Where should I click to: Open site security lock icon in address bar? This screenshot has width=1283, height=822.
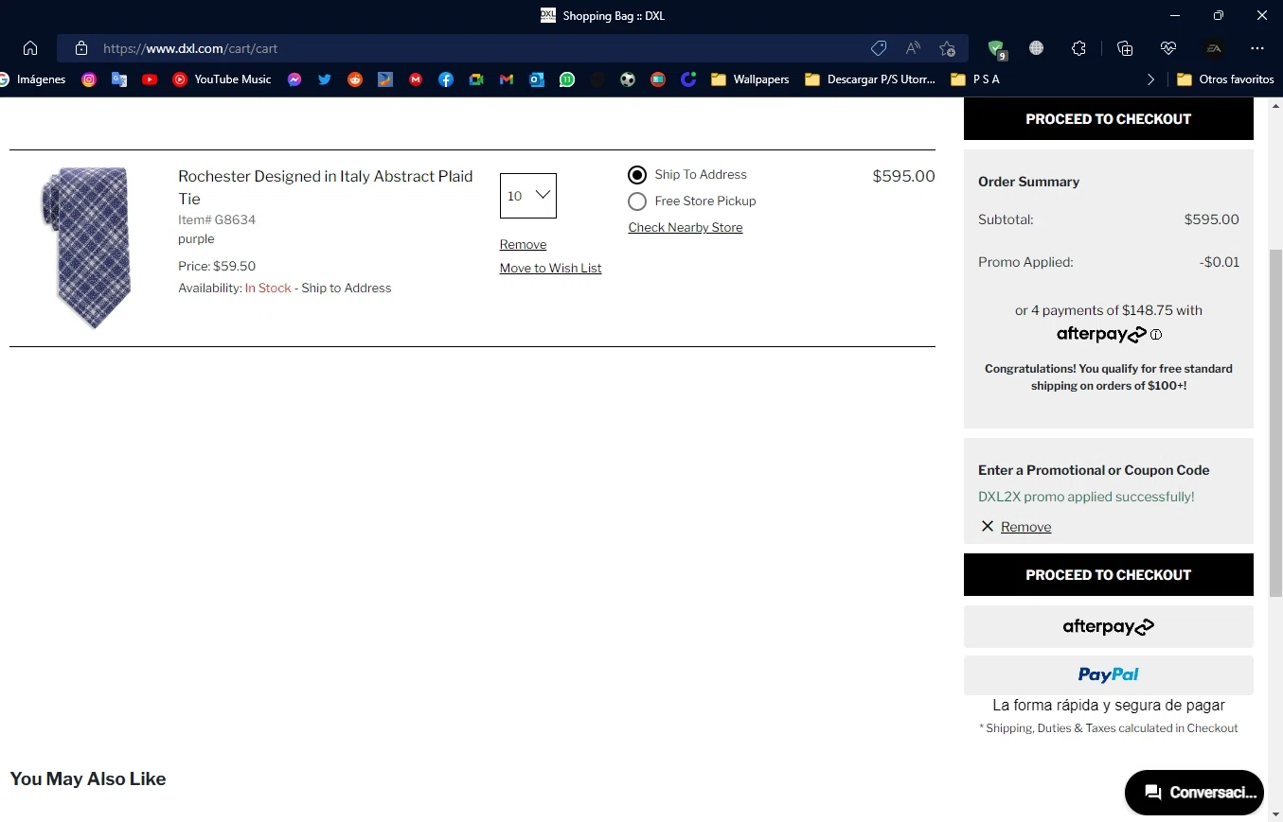click(x=81, y=48)
